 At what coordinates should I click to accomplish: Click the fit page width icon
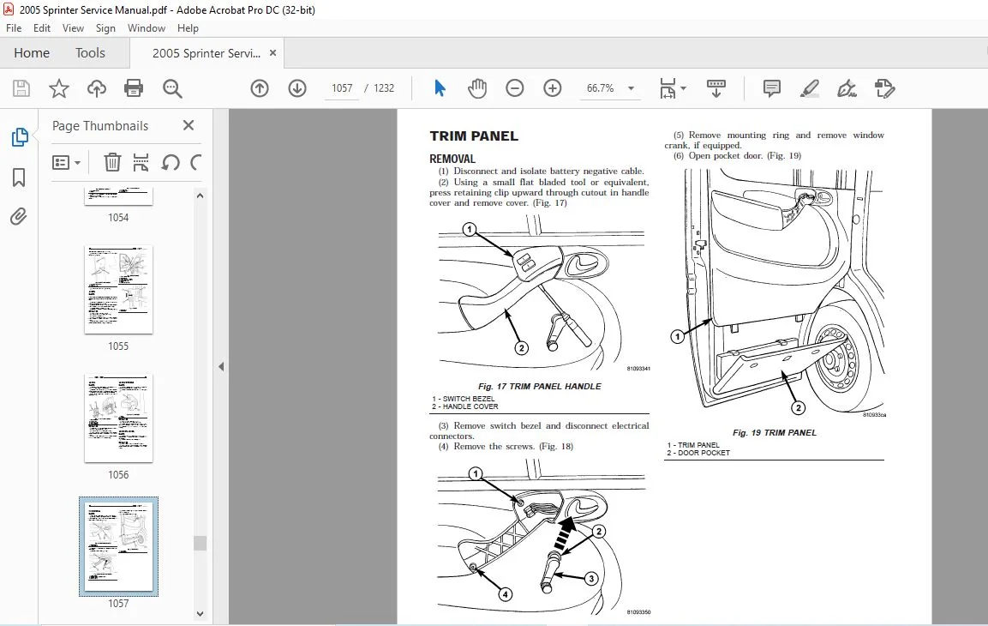(x=668, y=88)
